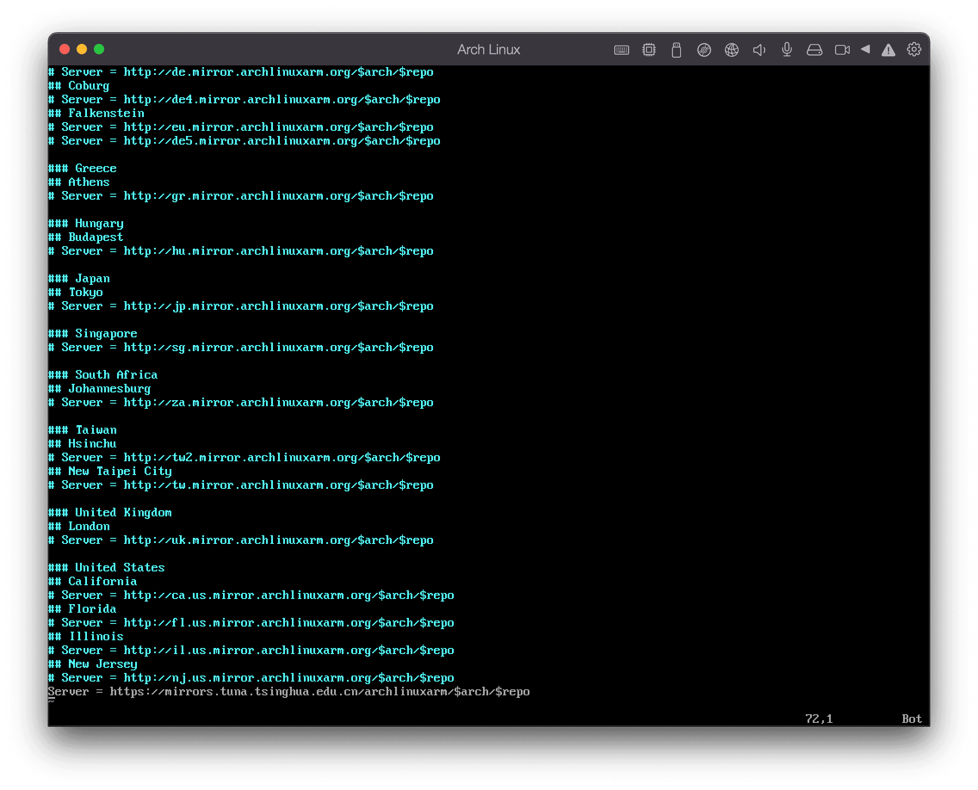Click the "## New Taipei City" line

(x=110, y=472)
